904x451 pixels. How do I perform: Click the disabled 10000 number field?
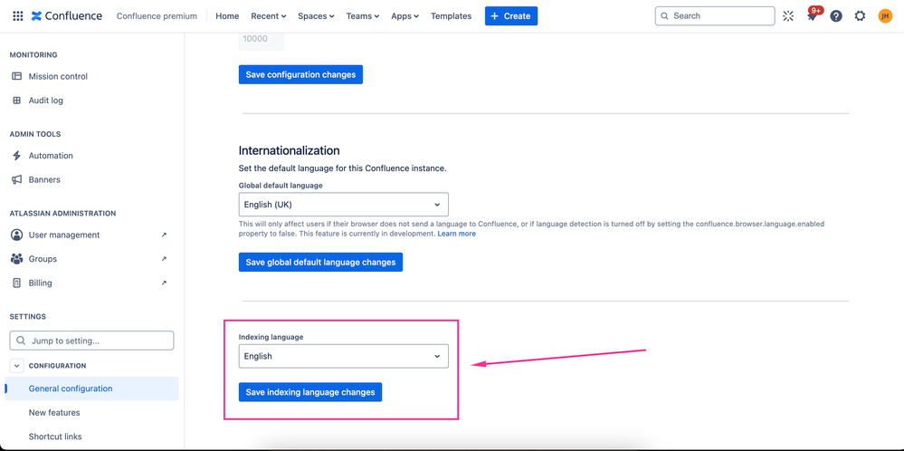click(262, 41)
